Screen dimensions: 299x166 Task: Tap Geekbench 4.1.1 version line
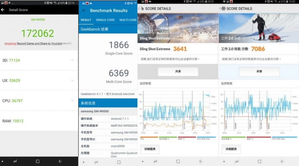pos(108,94)
